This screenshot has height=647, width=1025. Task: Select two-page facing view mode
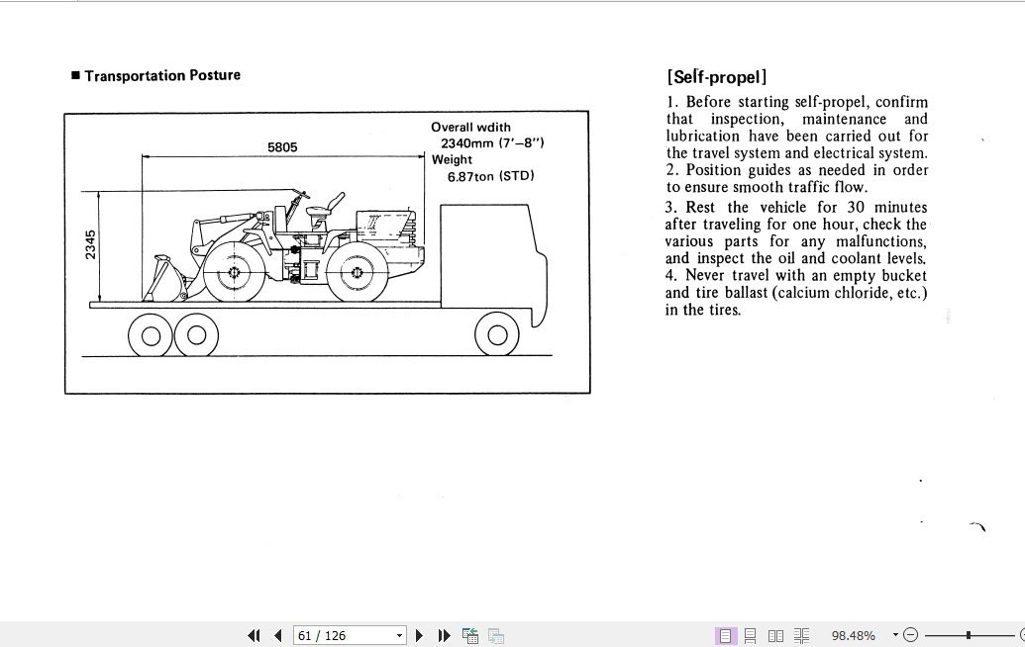tap(776, 635)
